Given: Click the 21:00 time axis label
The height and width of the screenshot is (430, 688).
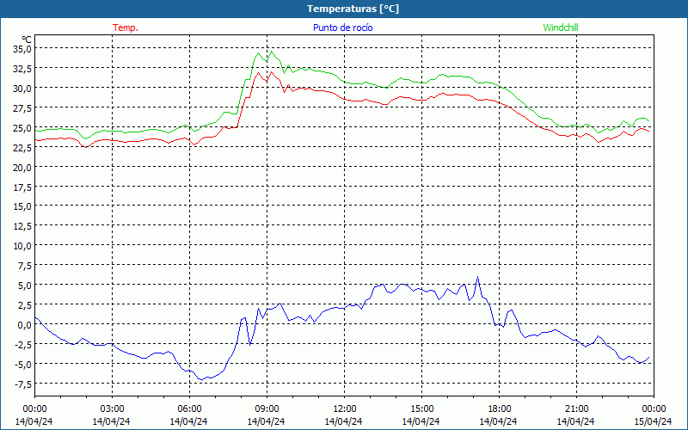Looking at the screenshot, I should [x=576, y=409].
